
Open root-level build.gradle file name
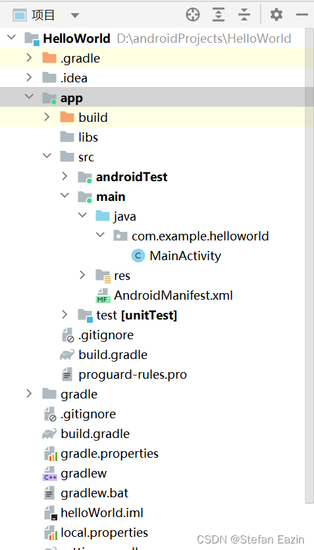95,434
